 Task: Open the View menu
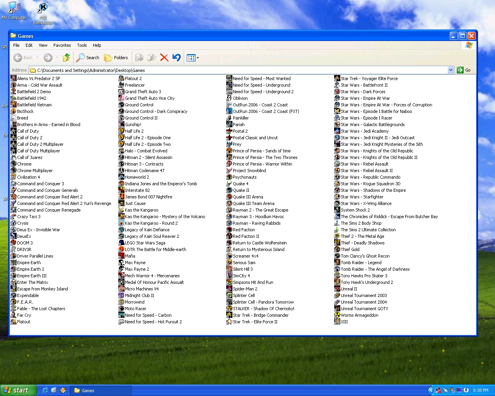[x=43, y=45]
